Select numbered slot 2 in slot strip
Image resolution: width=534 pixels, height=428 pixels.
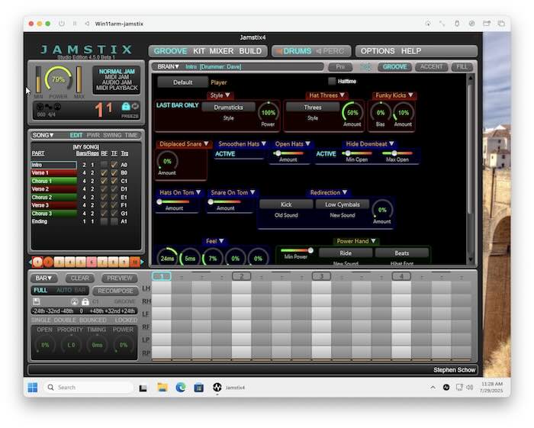[x=48, y=262]
